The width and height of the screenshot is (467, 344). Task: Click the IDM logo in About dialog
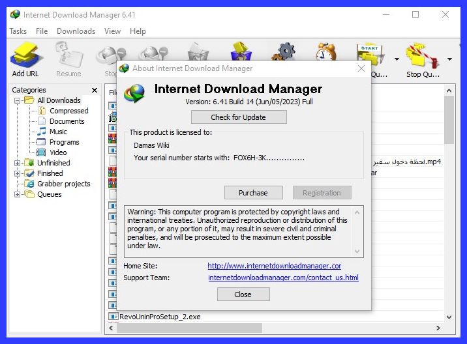(x=134, y=93)
